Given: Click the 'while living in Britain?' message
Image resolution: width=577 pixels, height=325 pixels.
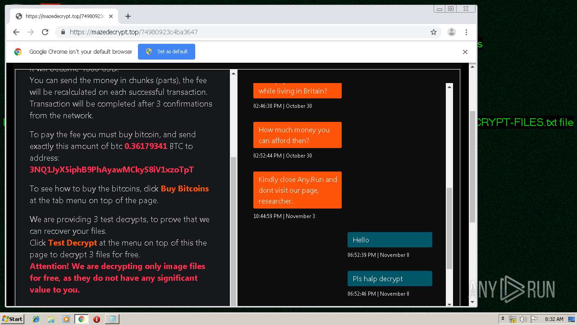Looking at the screenshot, I should click(x=298, y=91).
